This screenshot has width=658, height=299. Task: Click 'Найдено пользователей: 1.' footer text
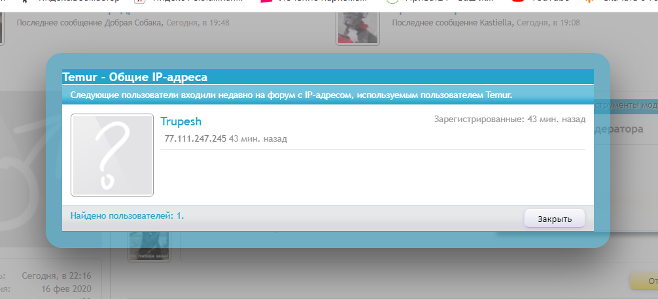click(127, 216)
